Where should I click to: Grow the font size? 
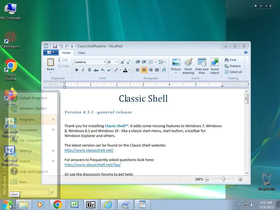[x=122, y=62]
